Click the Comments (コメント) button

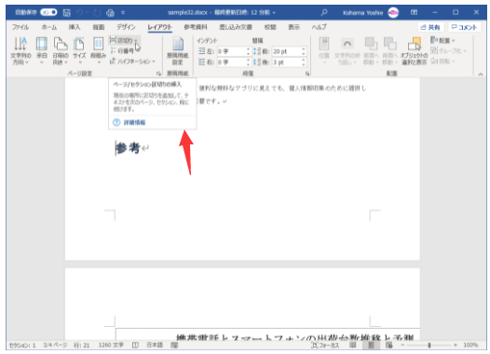[464, 27]
